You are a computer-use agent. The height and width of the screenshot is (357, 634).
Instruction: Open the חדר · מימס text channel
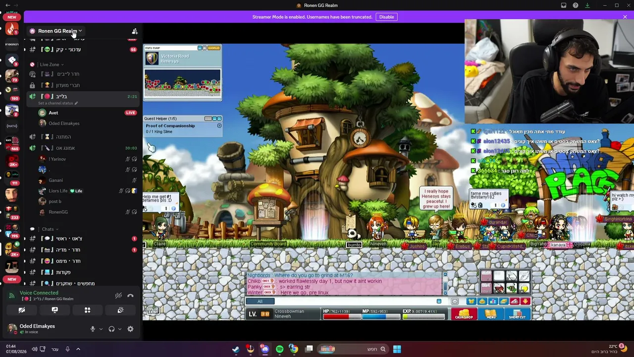[x=83, y=261]
